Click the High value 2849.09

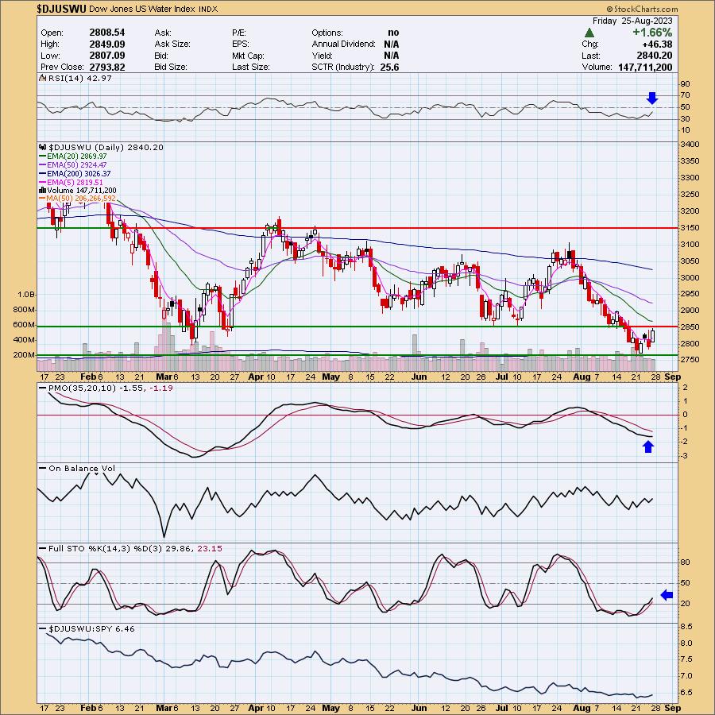click(x=107, y=44)
